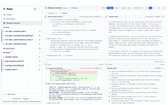Open the Pane sidebar more options icon
The image size is (168, 105).
pyautogui.click(x=39, y=9)
